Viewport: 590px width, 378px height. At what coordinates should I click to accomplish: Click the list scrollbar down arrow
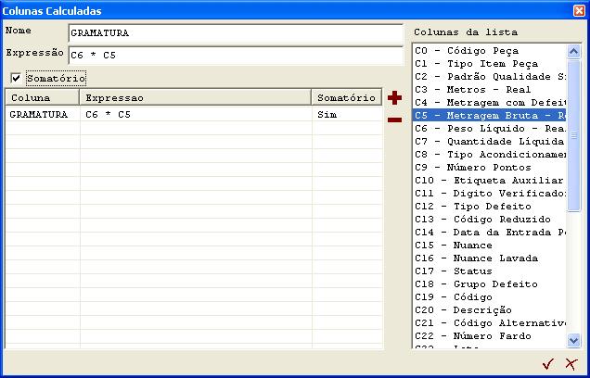(x=573, y=341)
